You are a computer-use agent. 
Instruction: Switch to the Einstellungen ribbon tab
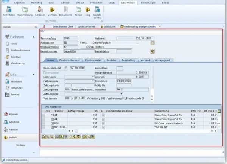tap(148, 3)
